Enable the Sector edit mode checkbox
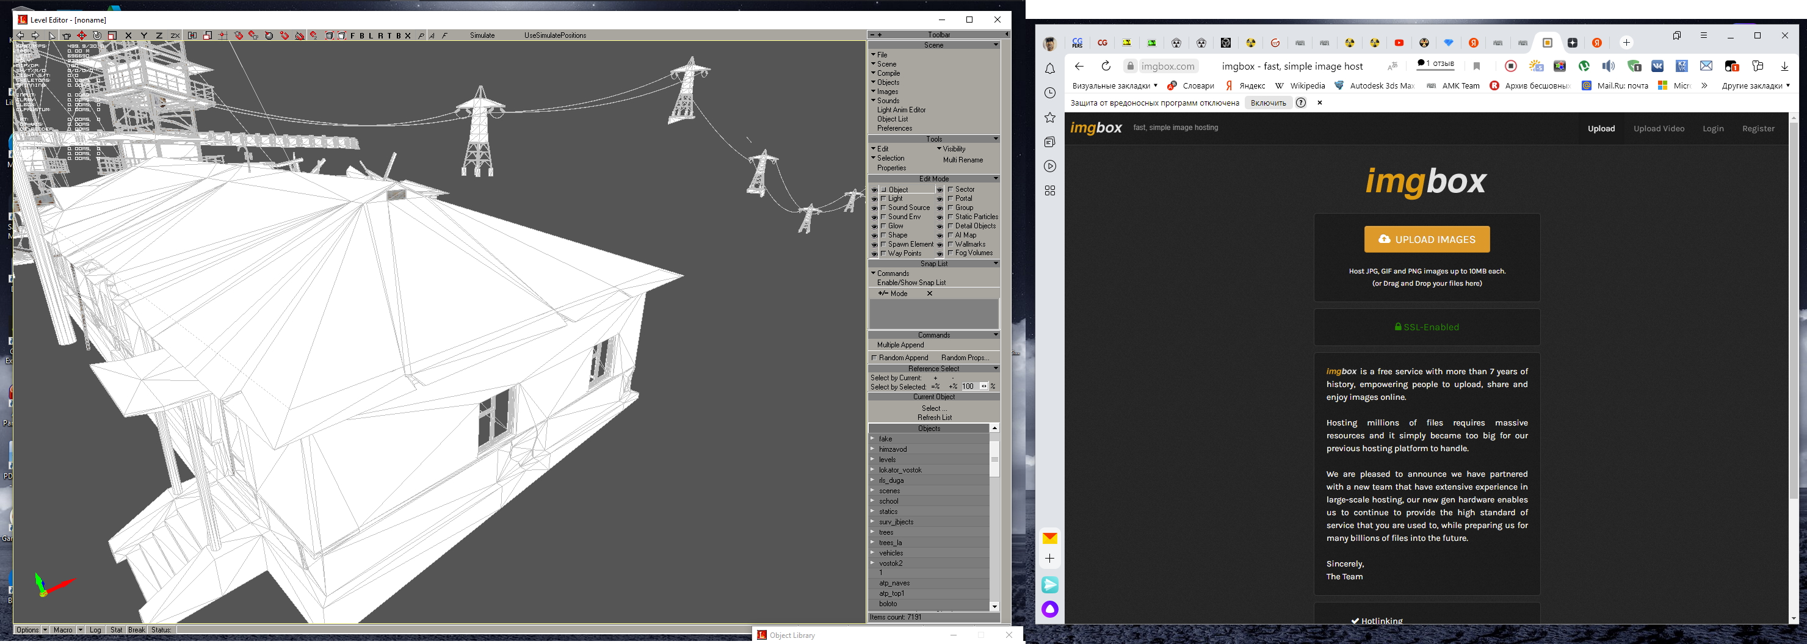The height and width of the screenshot is (644, 1807). click(x=951, y=189)
